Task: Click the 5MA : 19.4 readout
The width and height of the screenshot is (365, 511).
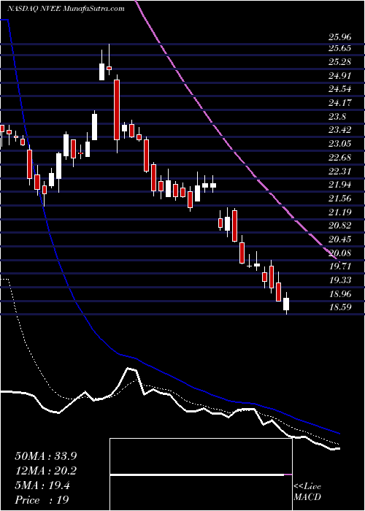Action: (x=42, y=485)
